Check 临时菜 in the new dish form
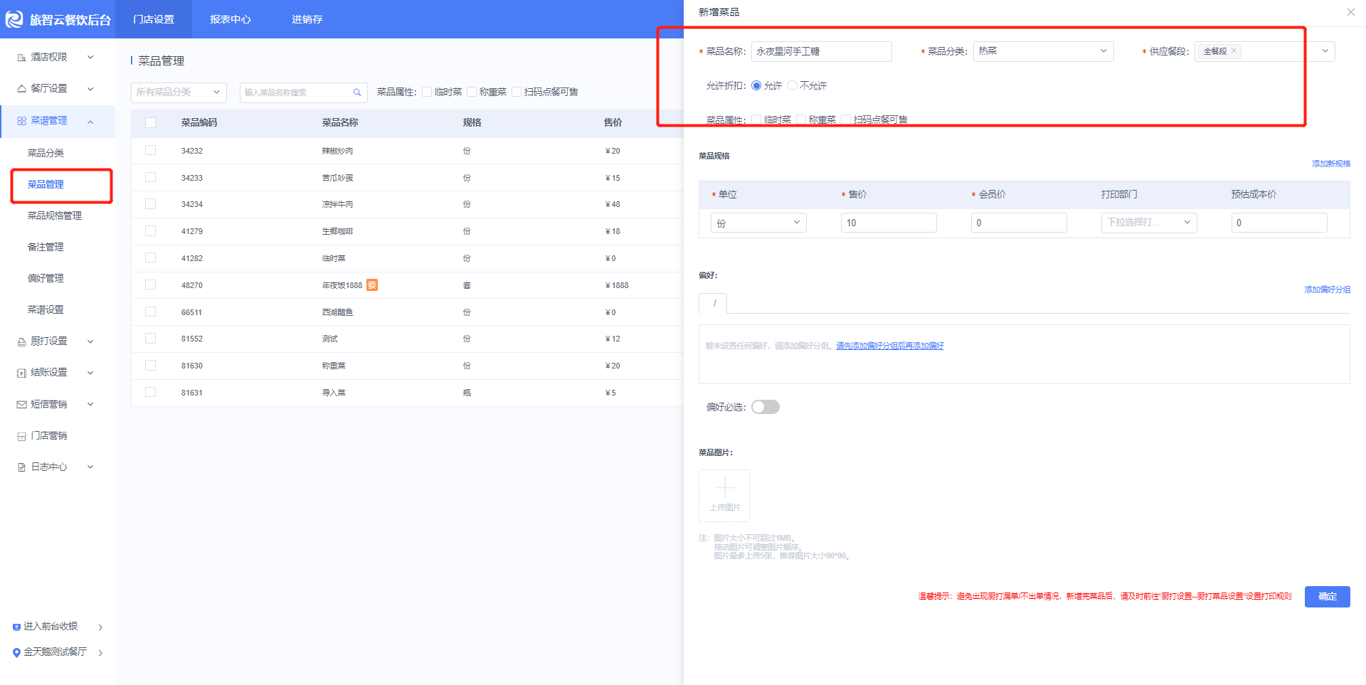Screen dimensions: 1366x685 pyautogui.click(x=756, y=120)
